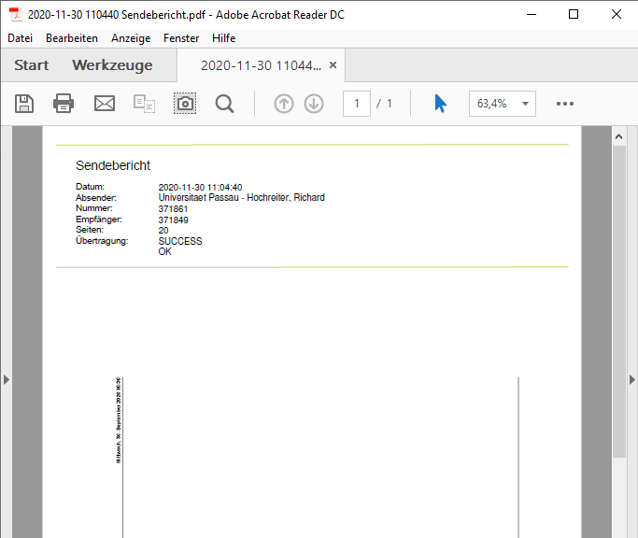Print the document using printer icon
This screenshot has height=538, width=638.
tap(64, 104)
